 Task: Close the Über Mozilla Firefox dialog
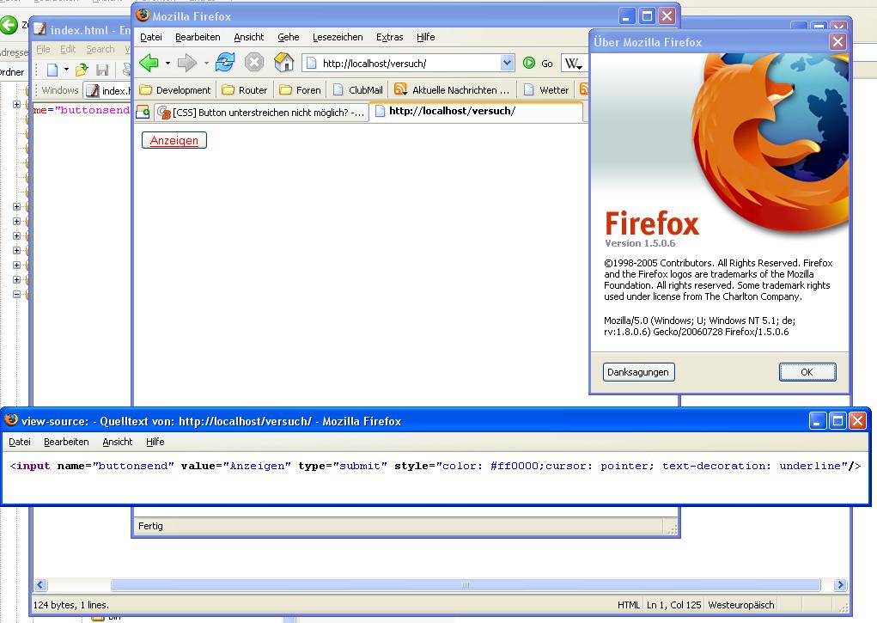pos(837,42)
